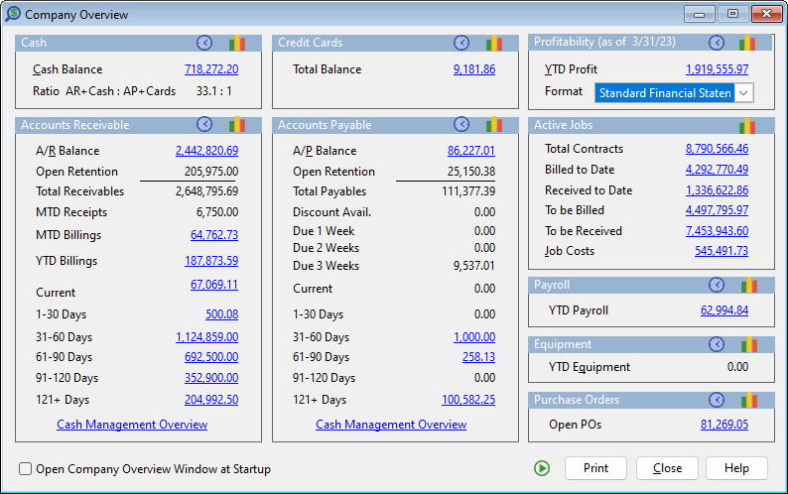Show the Active Jobs bar chart icon

747,126
